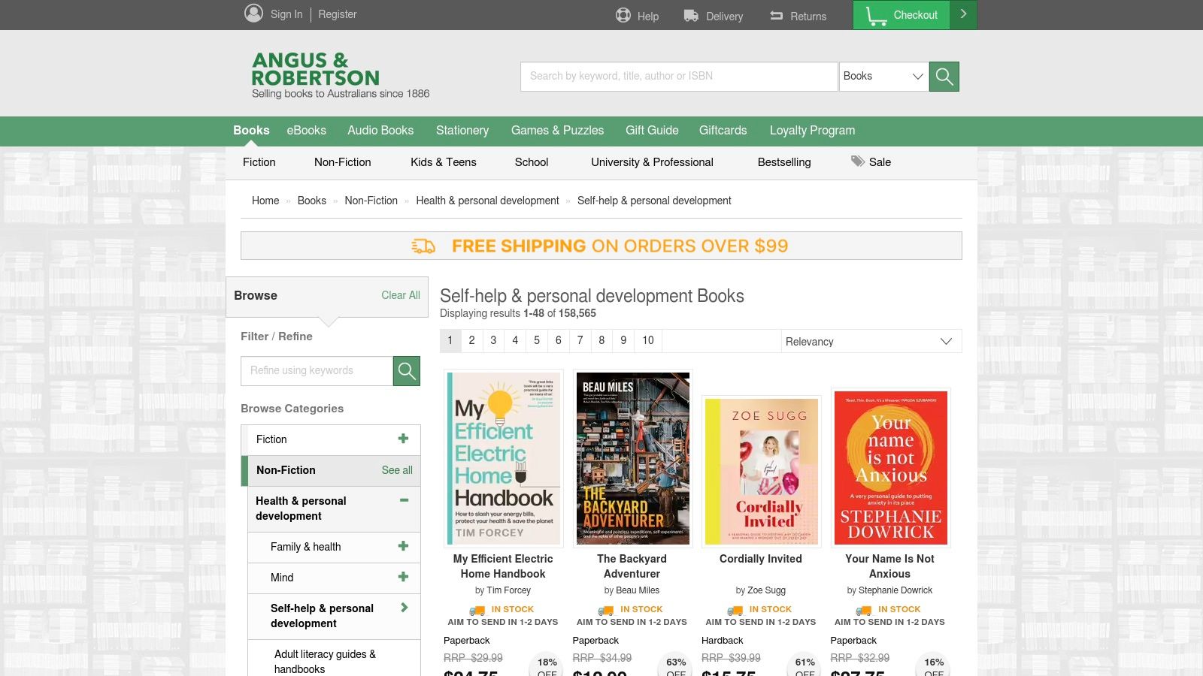Open the eBooks navigation tab
1203x676 pixels.
(306, 130)
